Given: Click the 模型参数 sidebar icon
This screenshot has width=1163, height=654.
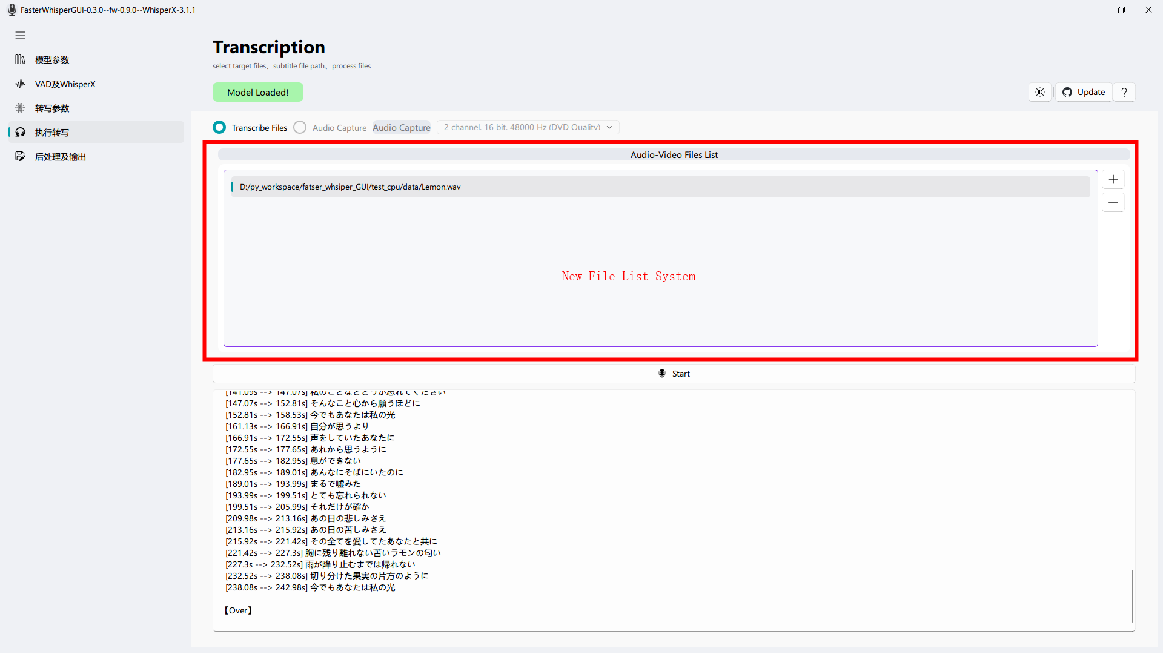Looking at the screenshot, I should pyautogui.click(x=20, y=59).
